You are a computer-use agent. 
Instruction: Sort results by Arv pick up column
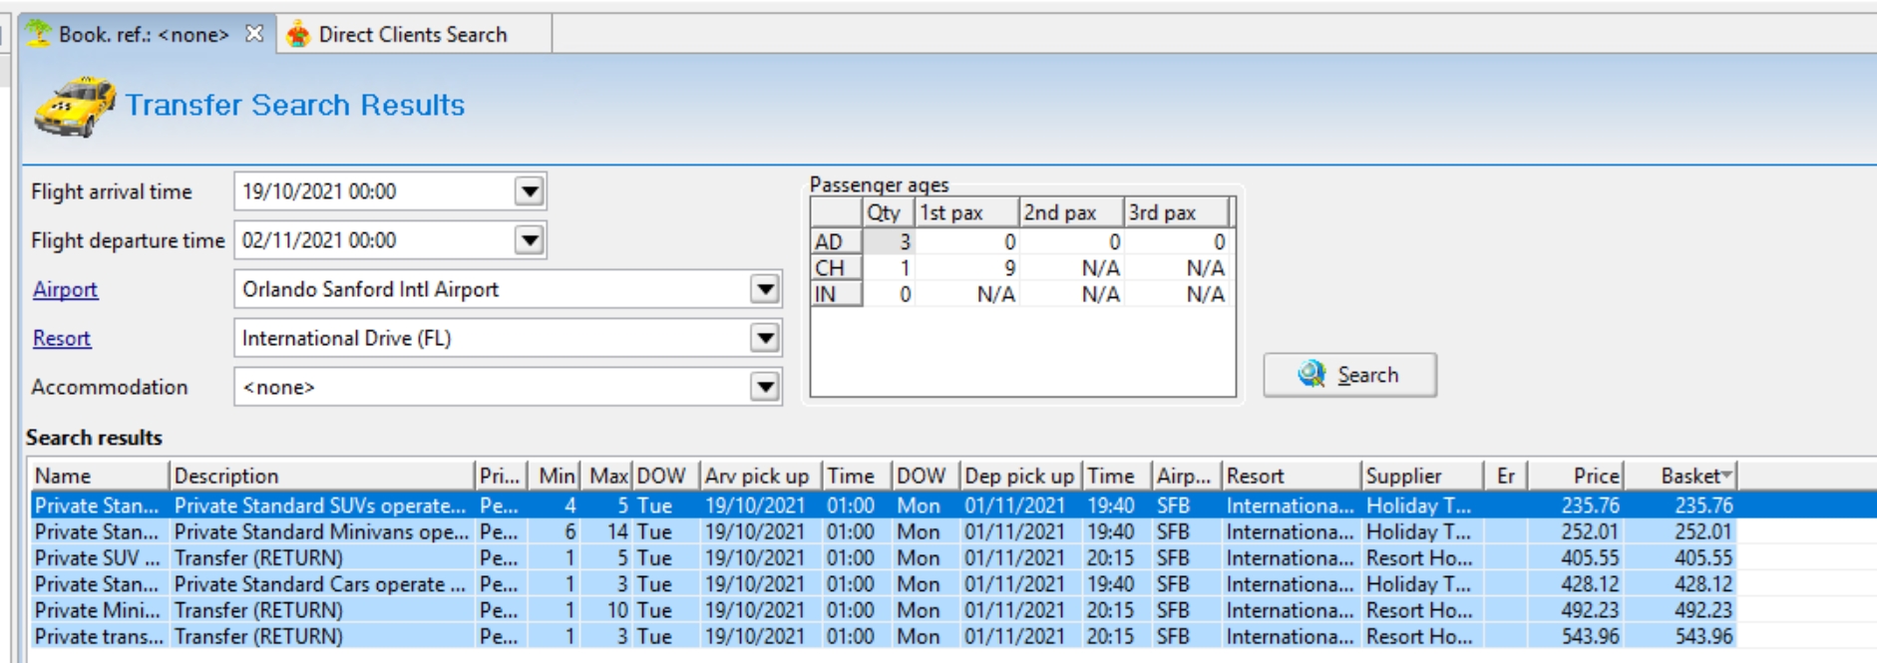point(761,476)
